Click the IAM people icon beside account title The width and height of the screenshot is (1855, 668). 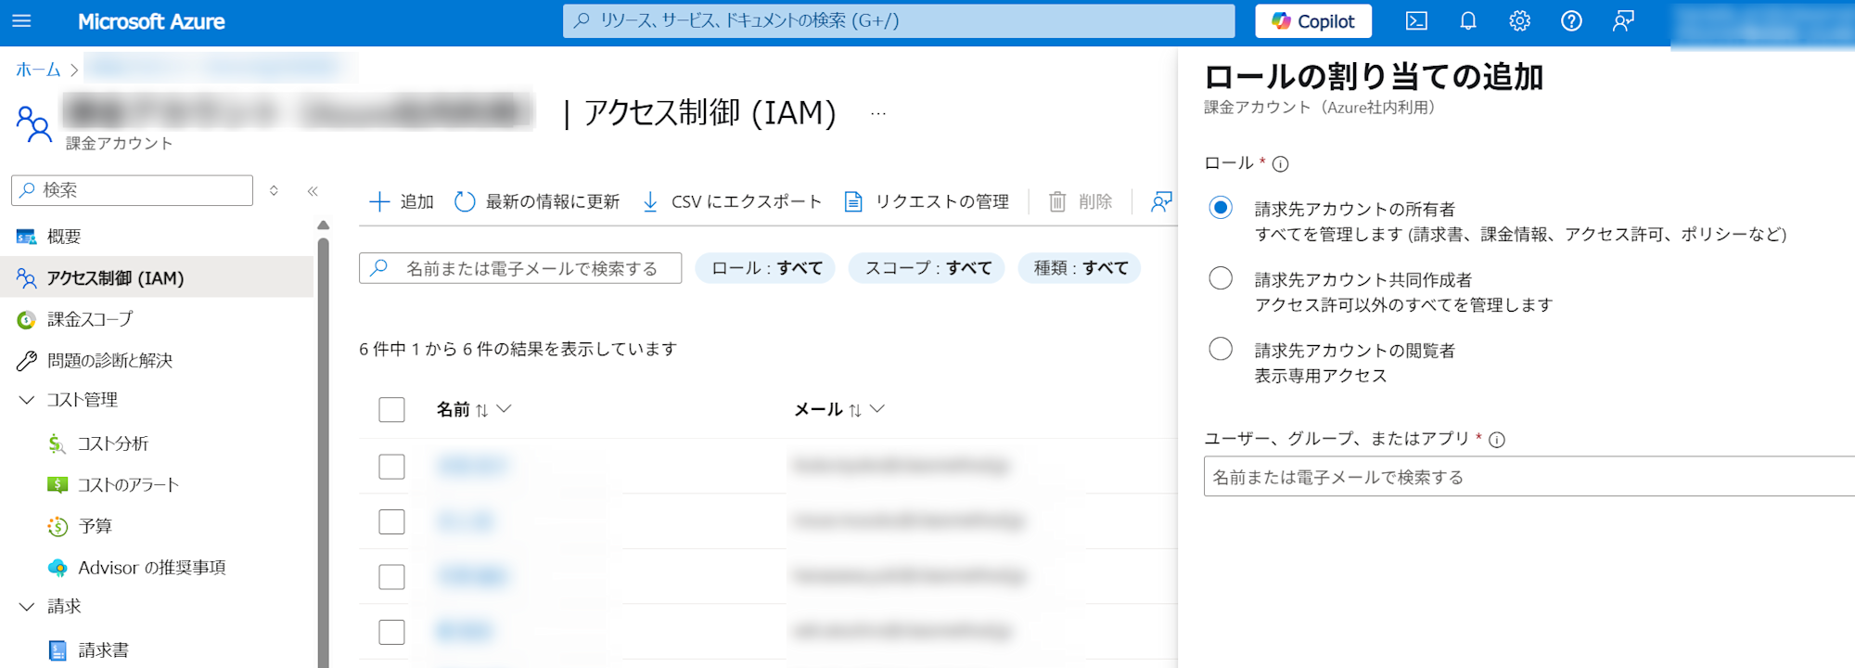coord(34,123)
